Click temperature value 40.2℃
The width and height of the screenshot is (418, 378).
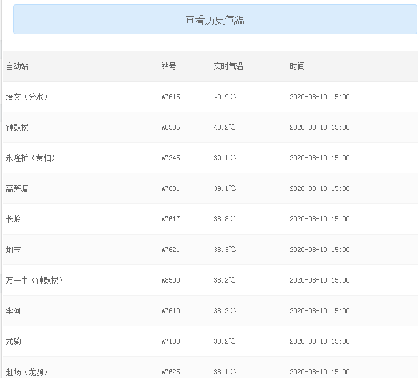click(225, 127)
